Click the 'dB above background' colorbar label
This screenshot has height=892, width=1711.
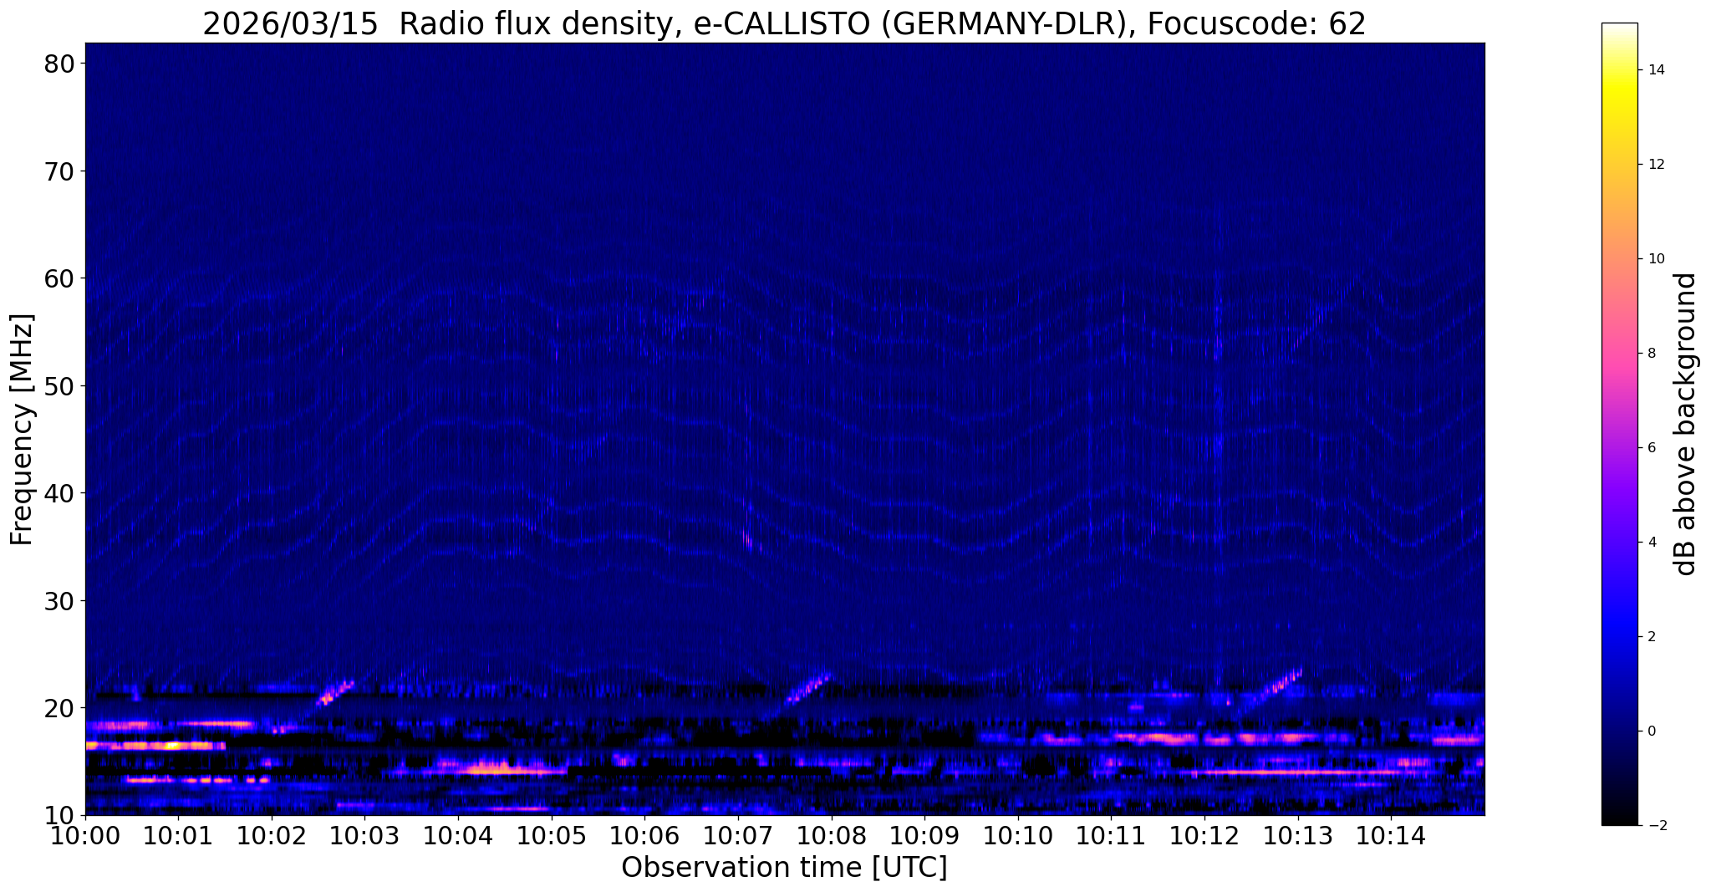click(x=1686, y=424)
